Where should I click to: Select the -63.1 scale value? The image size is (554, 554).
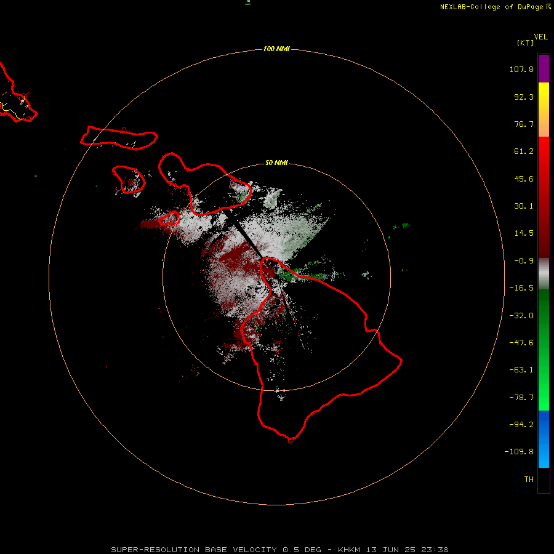521,370
